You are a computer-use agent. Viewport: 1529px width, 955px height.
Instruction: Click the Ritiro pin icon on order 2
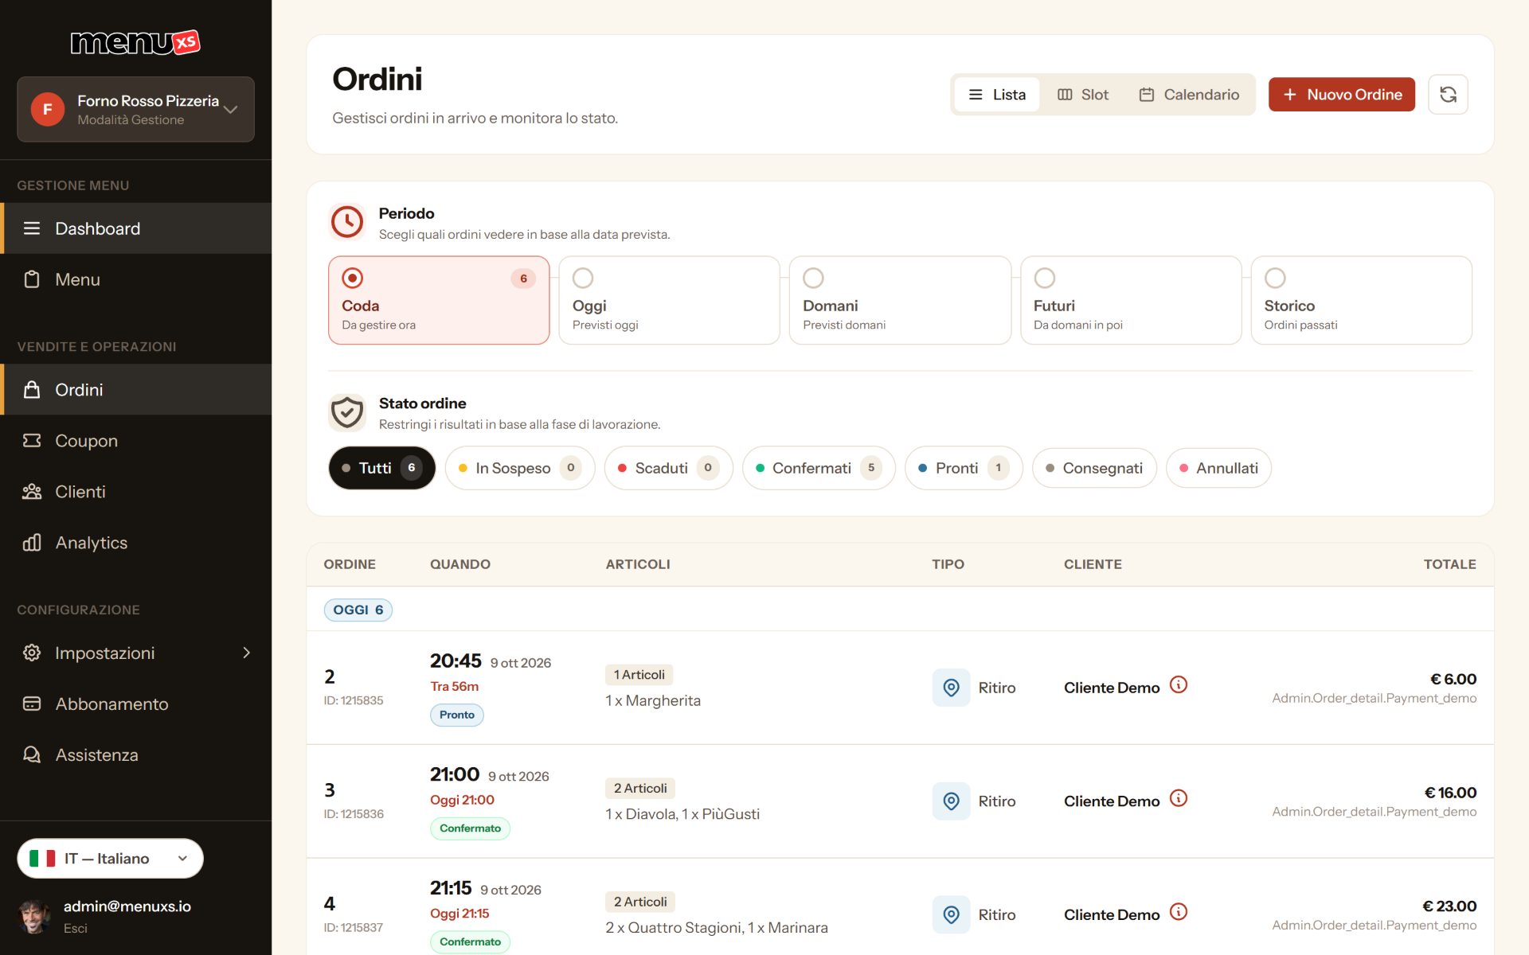click(x=951, y=688)
